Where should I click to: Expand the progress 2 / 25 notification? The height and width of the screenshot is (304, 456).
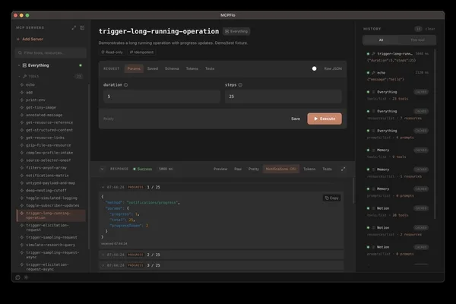click(x=103, y=255)
